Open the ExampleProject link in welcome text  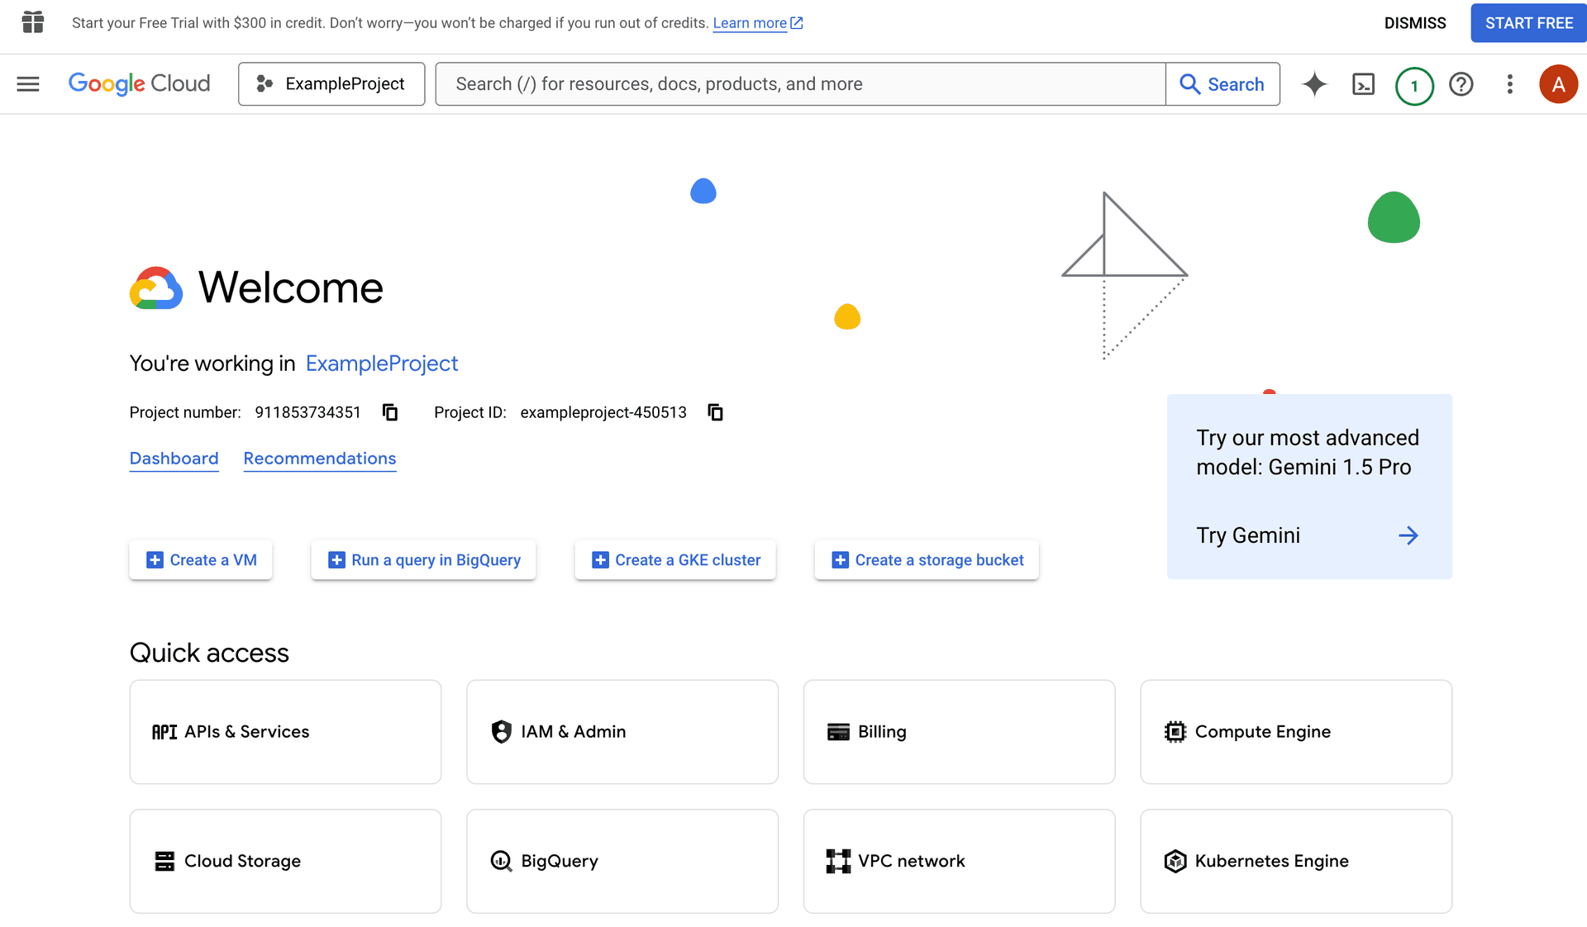coord(381,364)
